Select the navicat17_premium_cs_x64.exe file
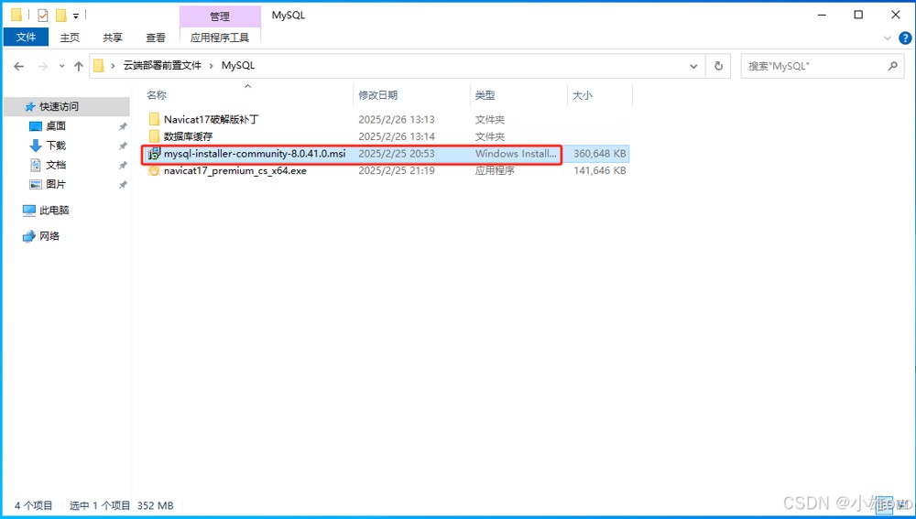The height and width of the screenshot is (519, 916). pyautogui.click(x=234, y=171)
